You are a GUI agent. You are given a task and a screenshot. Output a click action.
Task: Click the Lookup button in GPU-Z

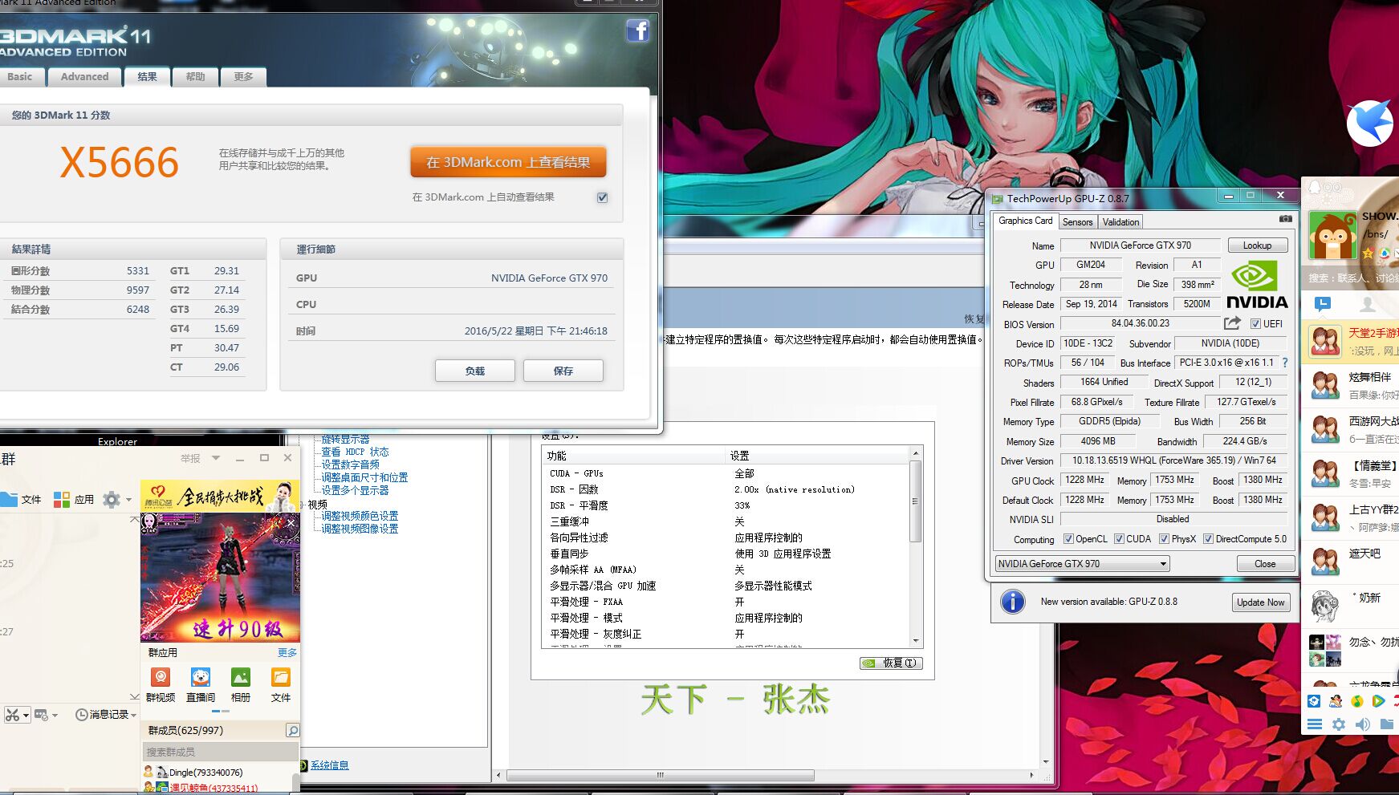click(x=1257, y=245)
